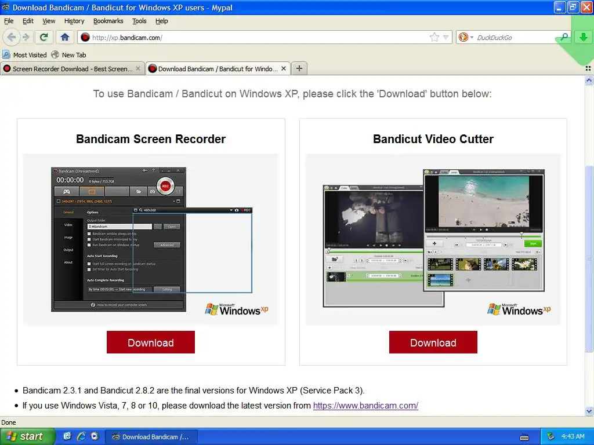Click the Bandicut Video Cutter heading
The image size is (594, 445).
coord(433,139)
